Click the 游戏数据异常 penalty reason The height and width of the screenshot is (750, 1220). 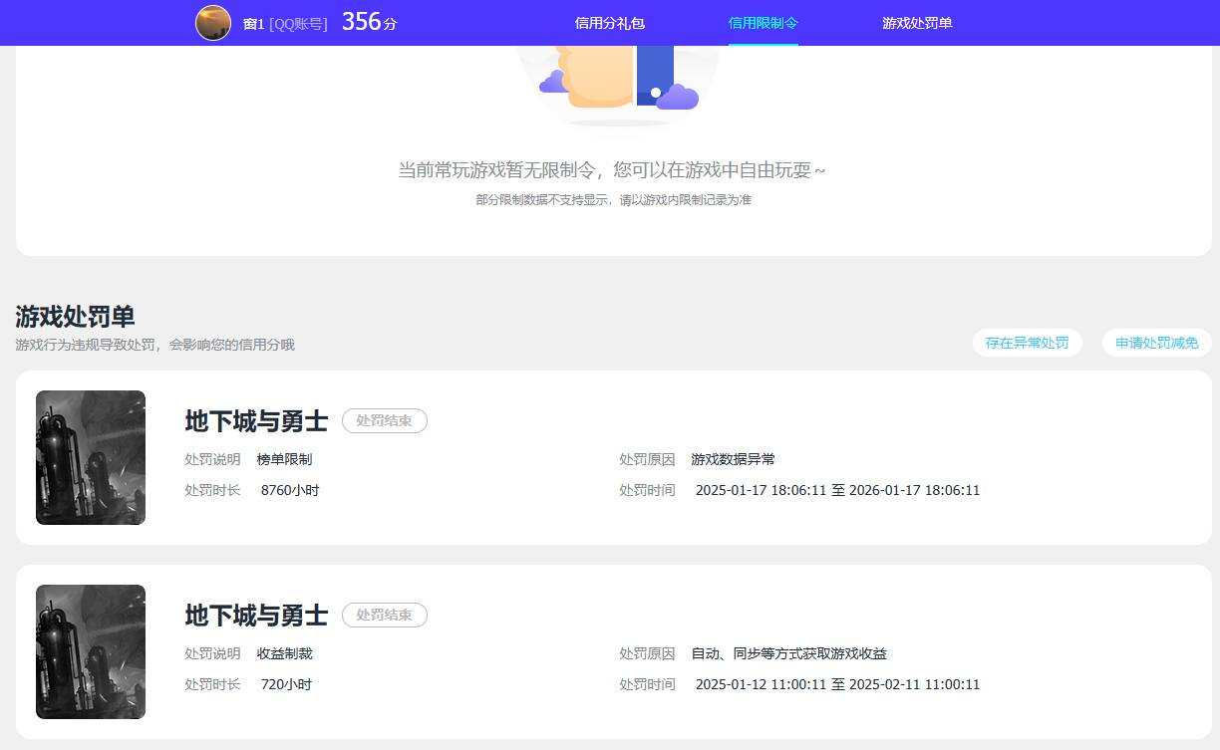[x=733, y=459]
